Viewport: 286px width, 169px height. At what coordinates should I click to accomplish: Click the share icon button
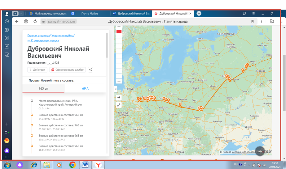point(90,70)
